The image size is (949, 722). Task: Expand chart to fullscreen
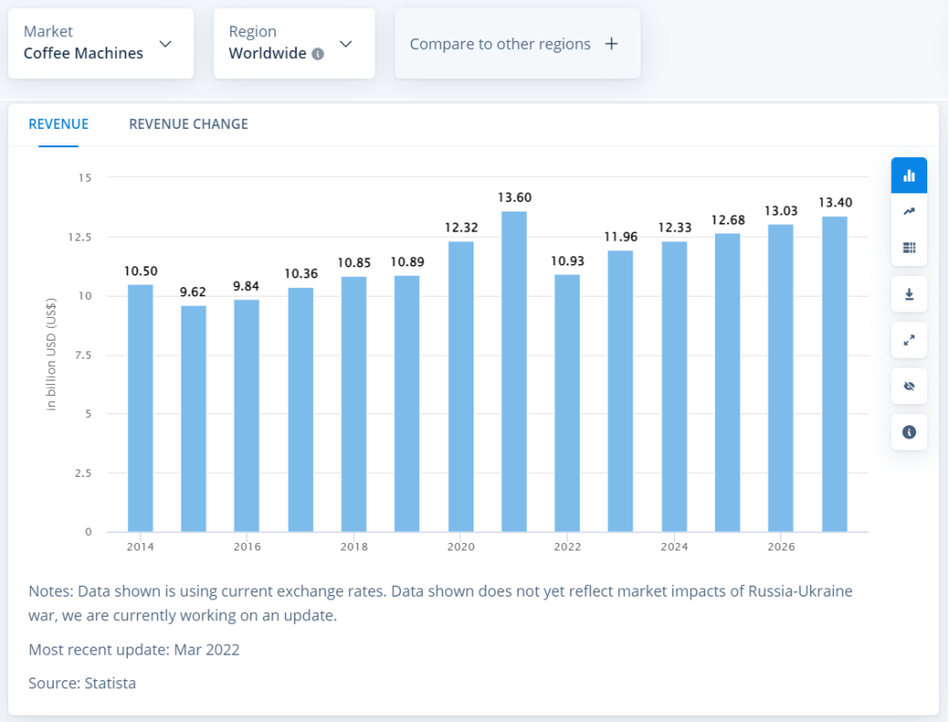[909, 341]
